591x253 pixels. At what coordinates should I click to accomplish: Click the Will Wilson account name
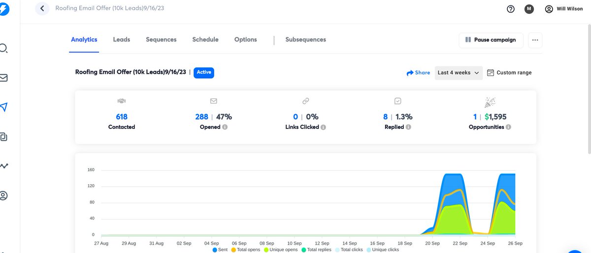pos(570,9)
